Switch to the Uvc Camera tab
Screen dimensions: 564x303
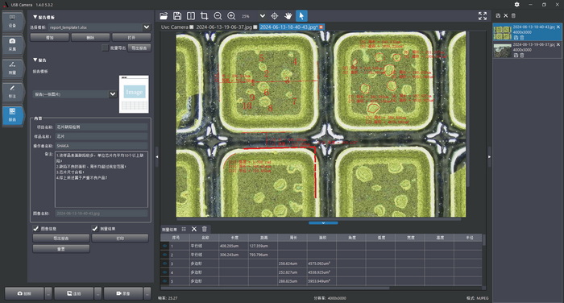[x=175, y=27]
